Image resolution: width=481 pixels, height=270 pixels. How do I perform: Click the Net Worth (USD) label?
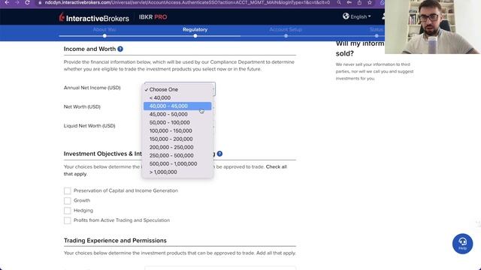[82, 106]
